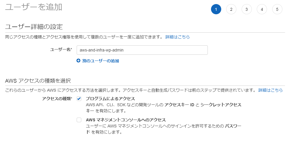Click the ユーザー詳細の設定 section heading

coord(34,27)
